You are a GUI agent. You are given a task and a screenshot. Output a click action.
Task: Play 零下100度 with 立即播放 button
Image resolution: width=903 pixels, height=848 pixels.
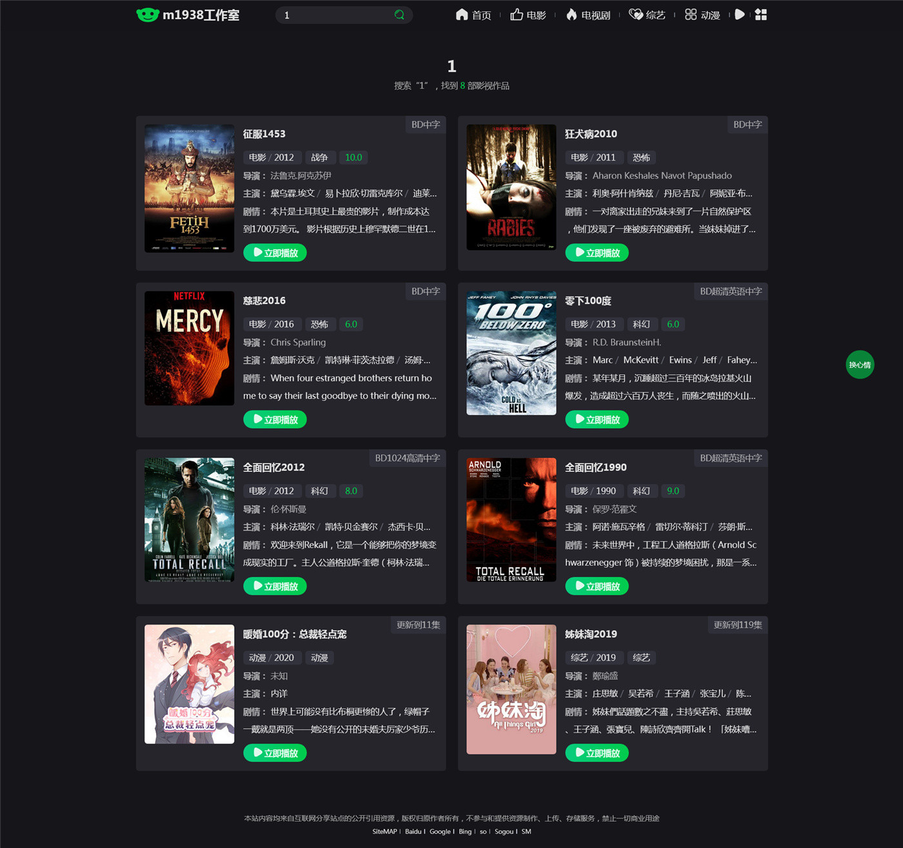[x=597, y=419]
